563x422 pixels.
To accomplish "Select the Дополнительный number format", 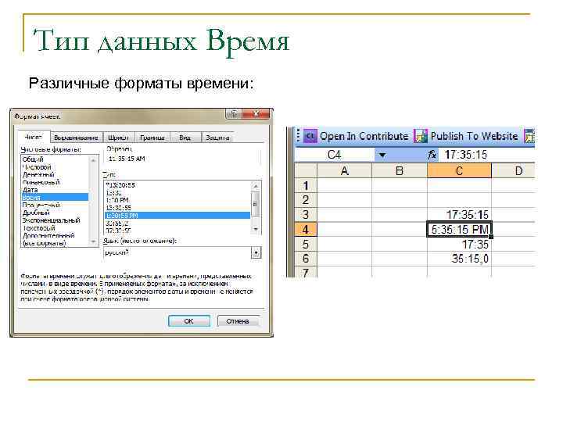I will point(55,235).
